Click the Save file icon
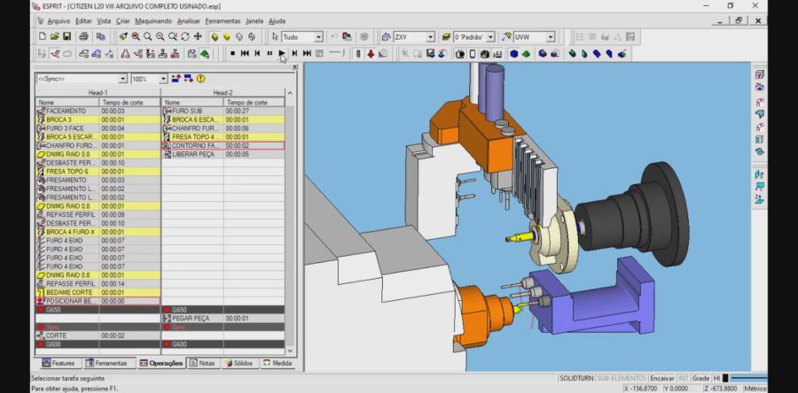The width and height of the screenshot is (798, 393). pyautogui.click(x=66, y=37)
